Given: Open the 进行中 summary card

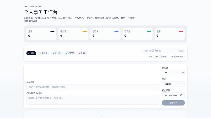Looking at the screenshot, I should (x=105, y=34).
